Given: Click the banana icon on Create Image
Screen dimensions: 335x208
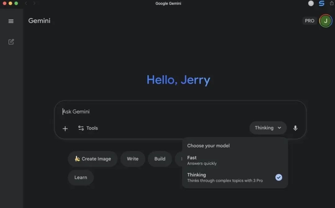Looking at the screenshot, I should coord(77,159).
